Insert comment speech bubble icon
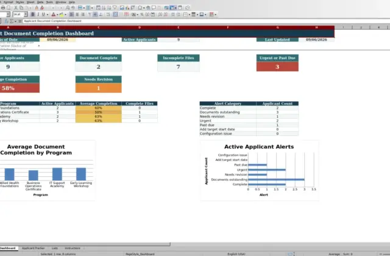This screenshot has width=390, height=256. point(154,8)
